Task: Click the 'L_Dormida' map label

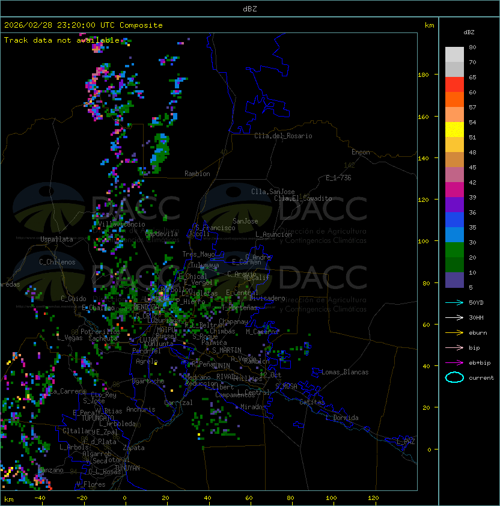Action: pyautogui.click(x=342, y=418)
